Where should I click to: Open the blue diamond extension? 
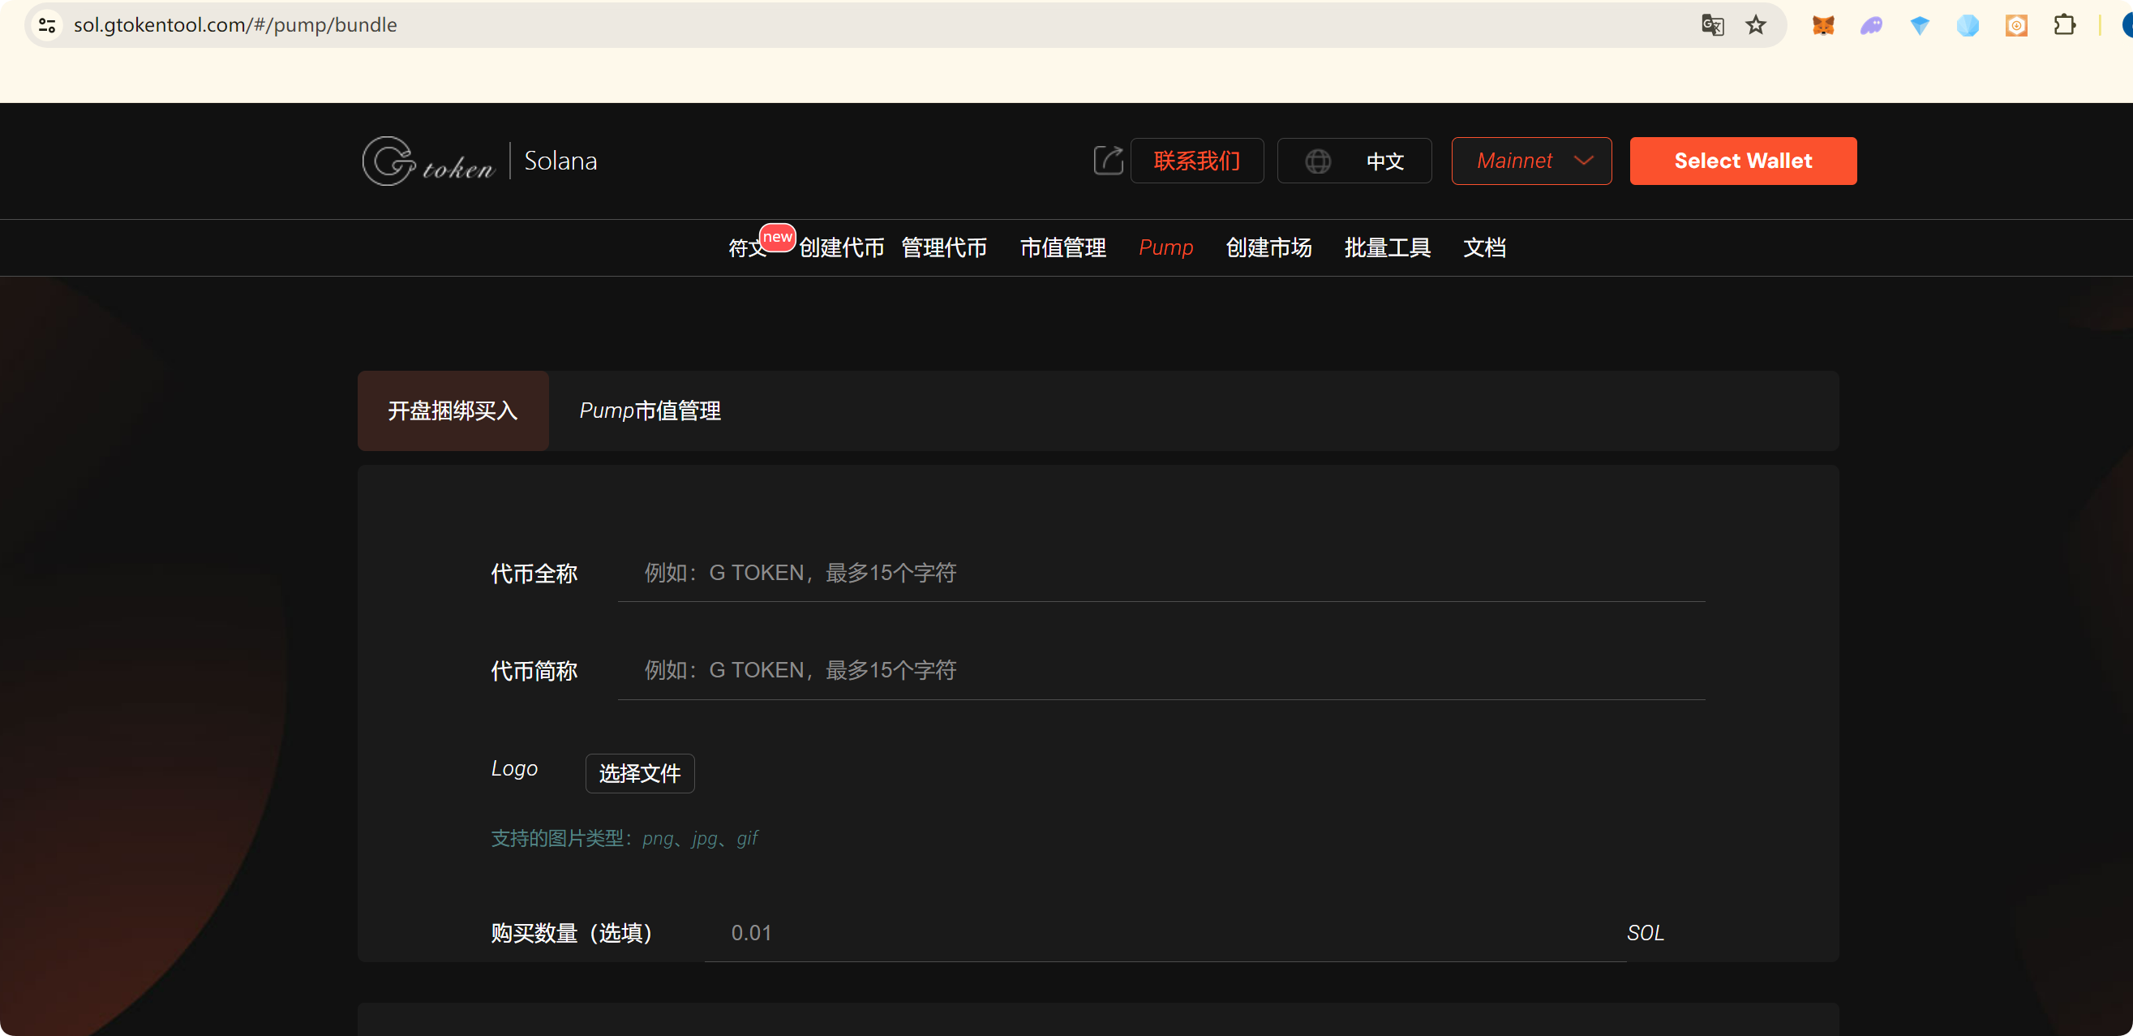(x=1920, y=26)
